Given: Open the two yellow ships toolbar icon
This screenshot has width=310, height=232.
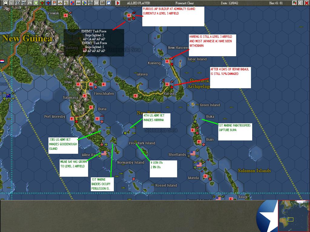Looking at the screenshot, I should pyautogui.click(x=66, y=3).
